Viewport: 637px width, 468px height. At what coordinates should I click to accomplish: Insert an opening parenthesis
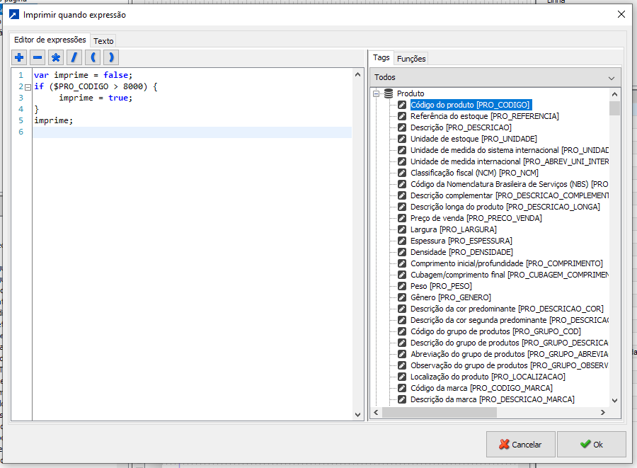[92, 57]
